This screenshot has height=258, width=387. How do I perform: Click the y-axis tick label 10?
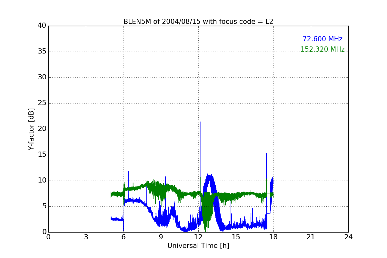pyautogui.click(x=42, y=181)
